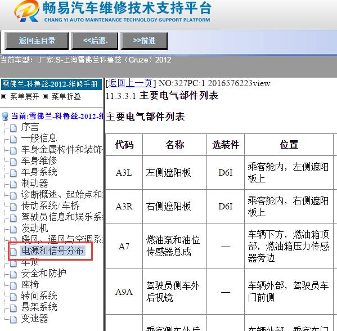Click the 11.3.3.1 主要电气部件列表 heading
Screen dimensions: 337x331
[x=162, y=96]
